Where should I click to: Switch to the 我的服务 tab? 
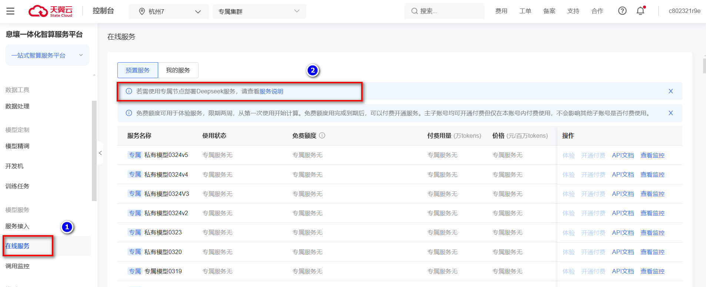178,70
